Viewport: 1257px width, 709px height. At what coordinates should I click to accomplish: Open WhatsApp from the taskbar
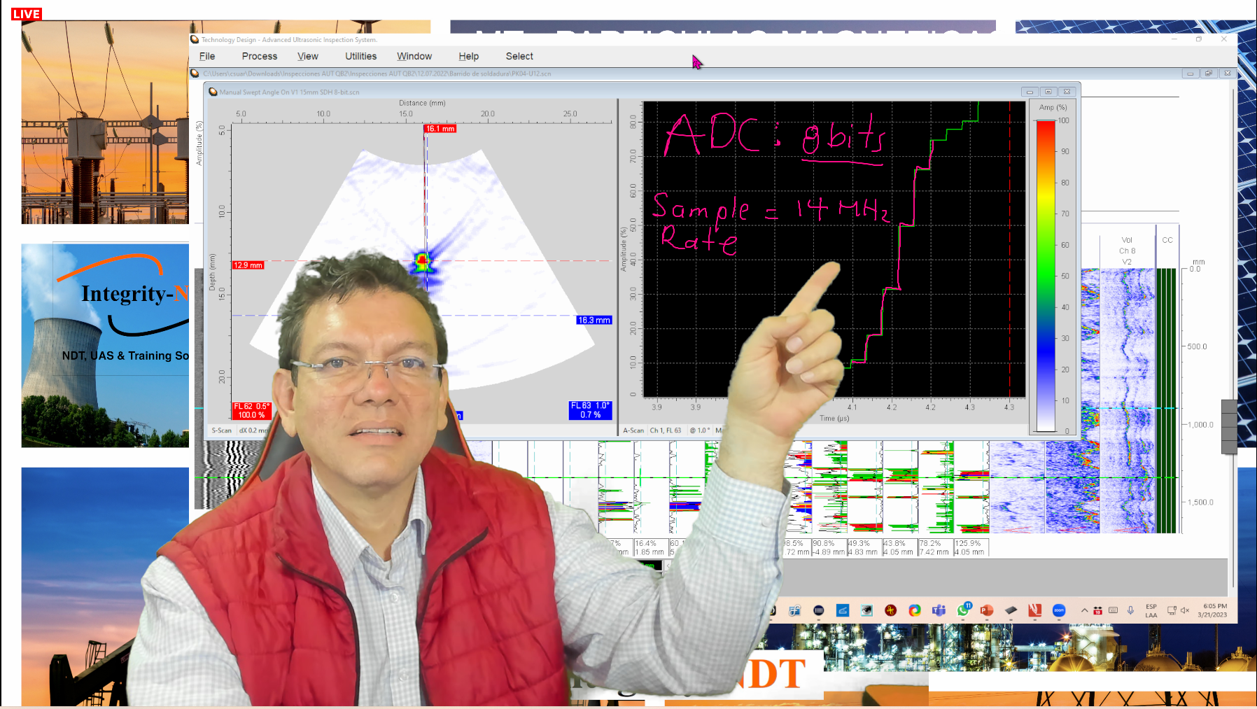point(964,610)
